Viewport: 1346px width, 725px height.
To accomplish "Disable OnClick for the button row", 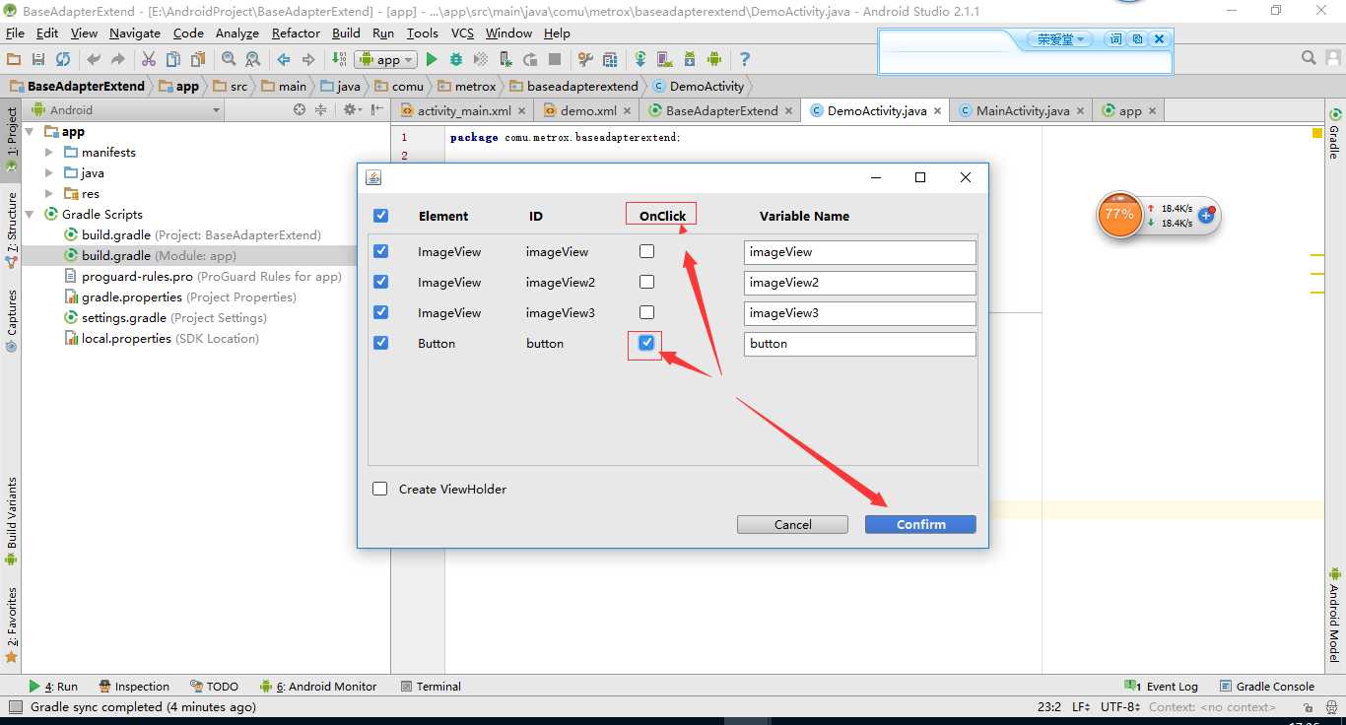I will pyautogui.click(x=646, y=343).
